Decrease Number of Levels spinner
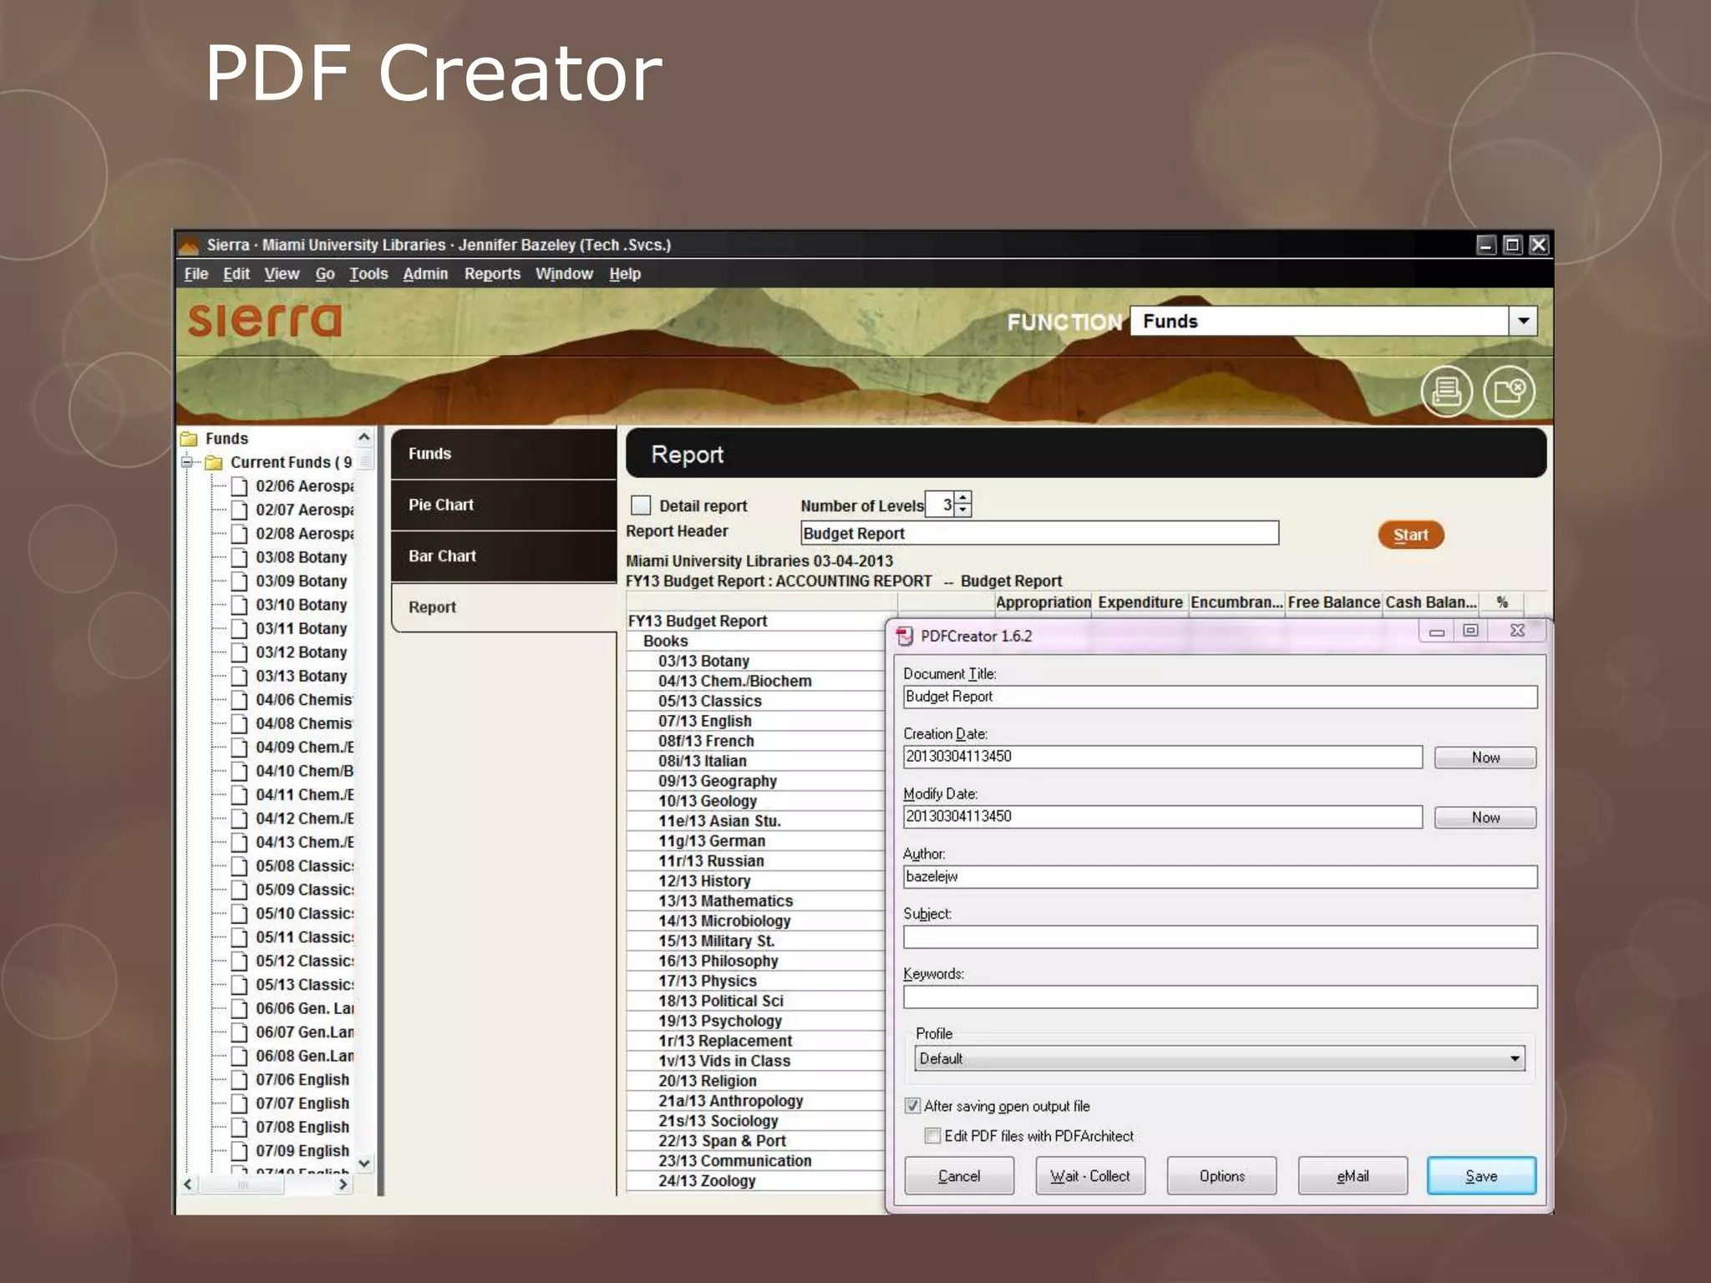Screen dimensions: 1711x1283 [963, 510]
